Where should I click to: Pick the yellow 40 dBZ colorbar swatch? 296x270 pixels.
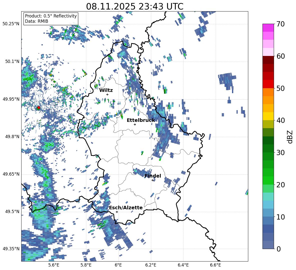tap(268, 116)
